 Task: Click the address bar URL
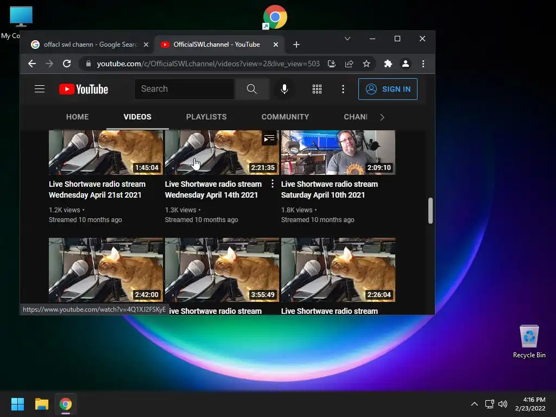pyautogui.click(x=208, y=64)
